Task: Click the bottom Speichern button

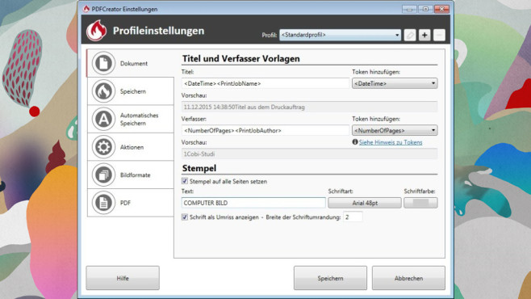Action: point(330,278)
